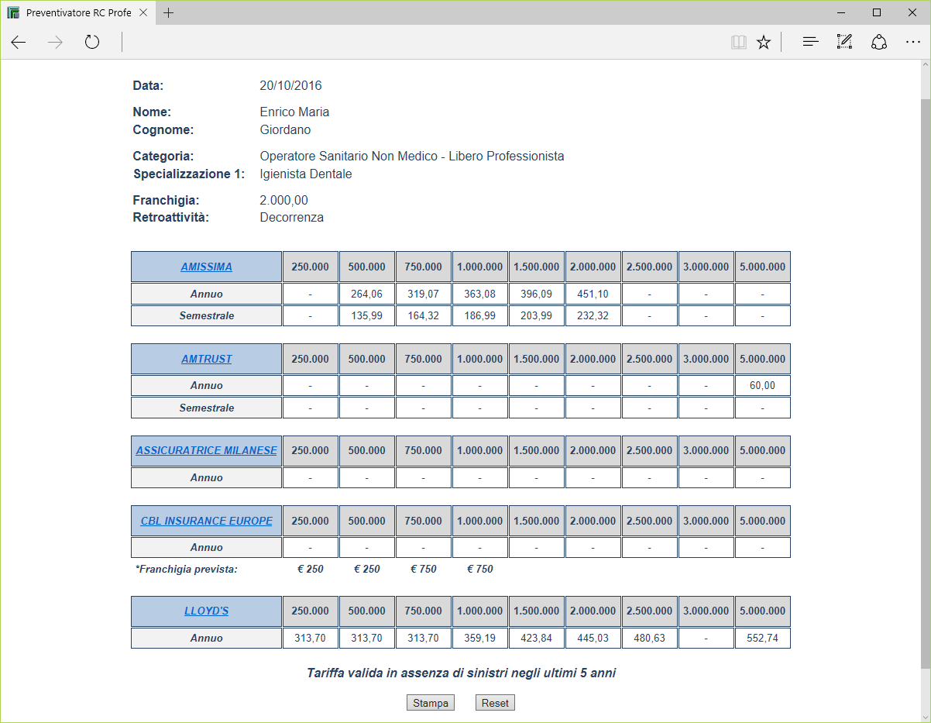
Task: Click the surname Giordano
Action: pos(285,129)
